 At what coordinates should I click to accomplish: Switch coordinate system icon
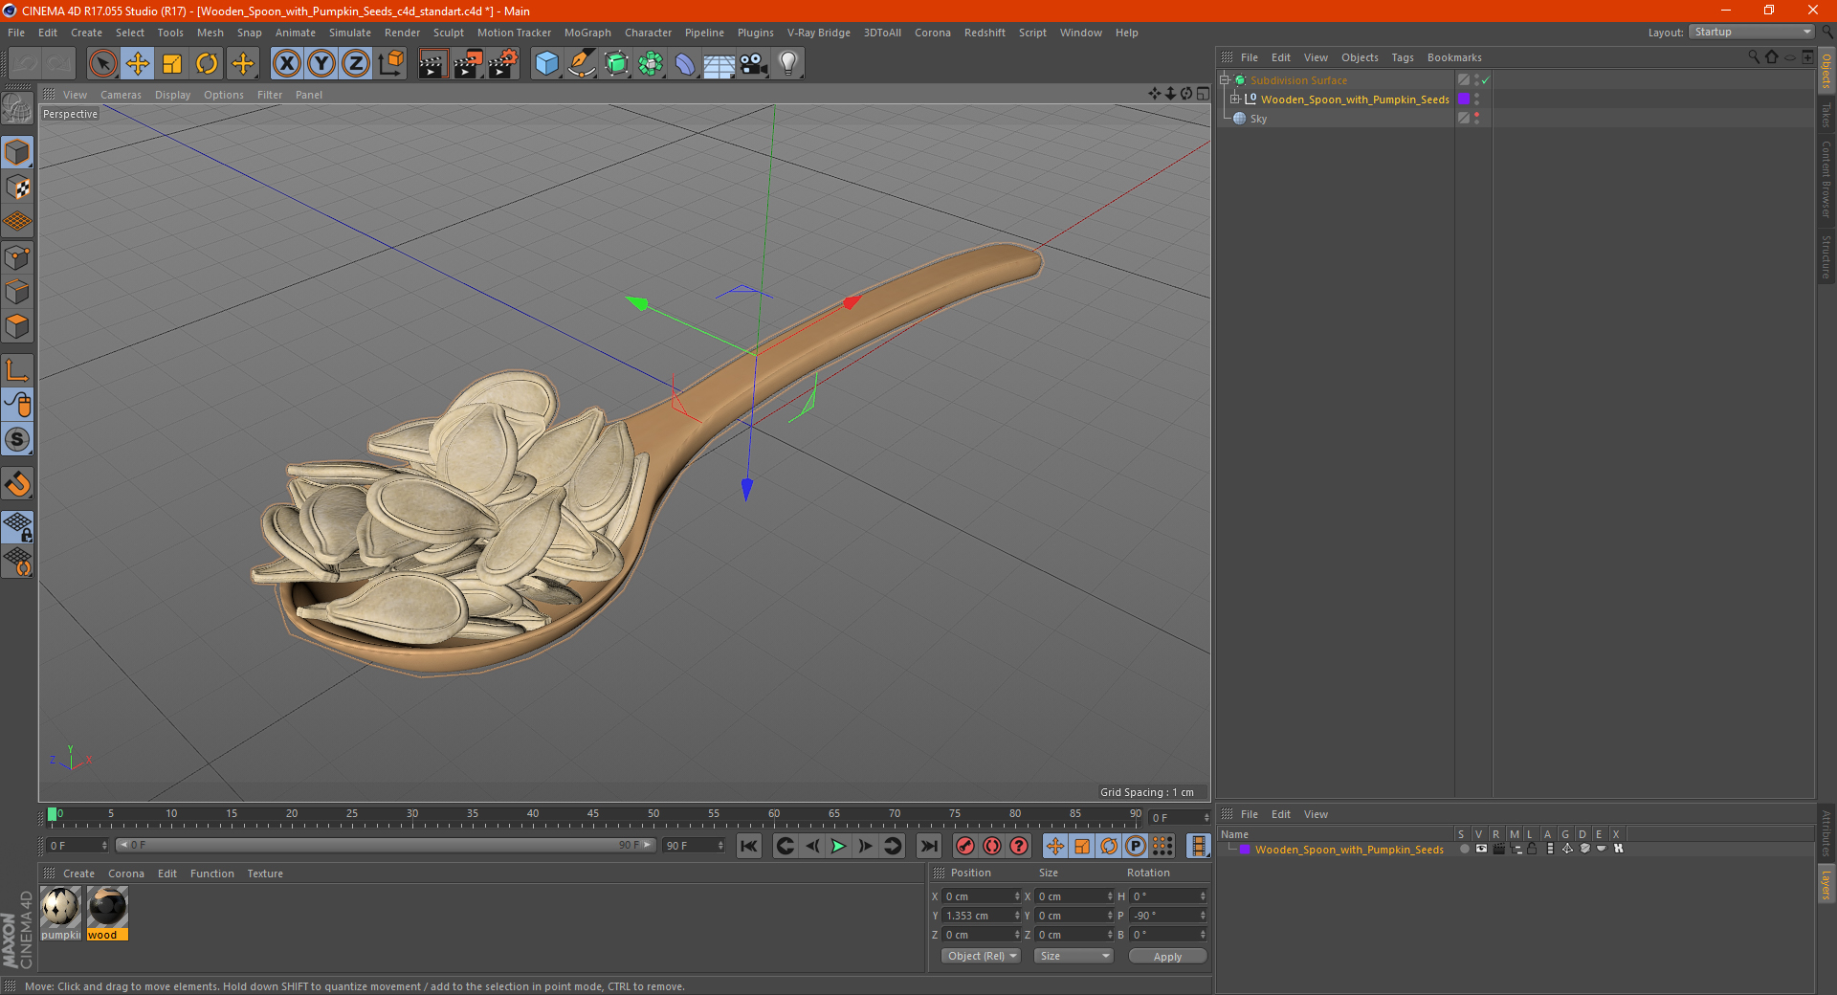(391, 64)
